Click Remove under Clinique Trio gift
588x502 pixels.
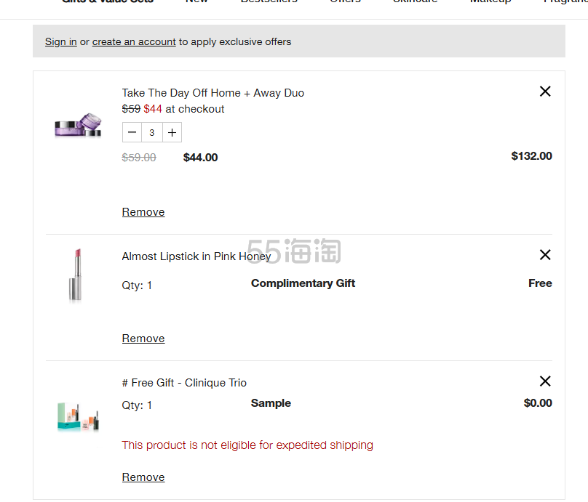143,477
